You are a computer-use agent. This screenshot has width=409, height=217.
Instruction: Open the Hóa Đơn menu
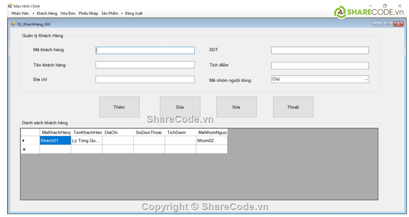(x=68, y=13)
